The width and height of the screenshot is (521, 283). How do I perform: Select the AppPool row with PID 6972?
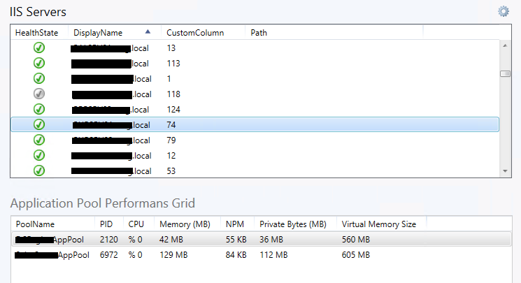coord(261,255)
